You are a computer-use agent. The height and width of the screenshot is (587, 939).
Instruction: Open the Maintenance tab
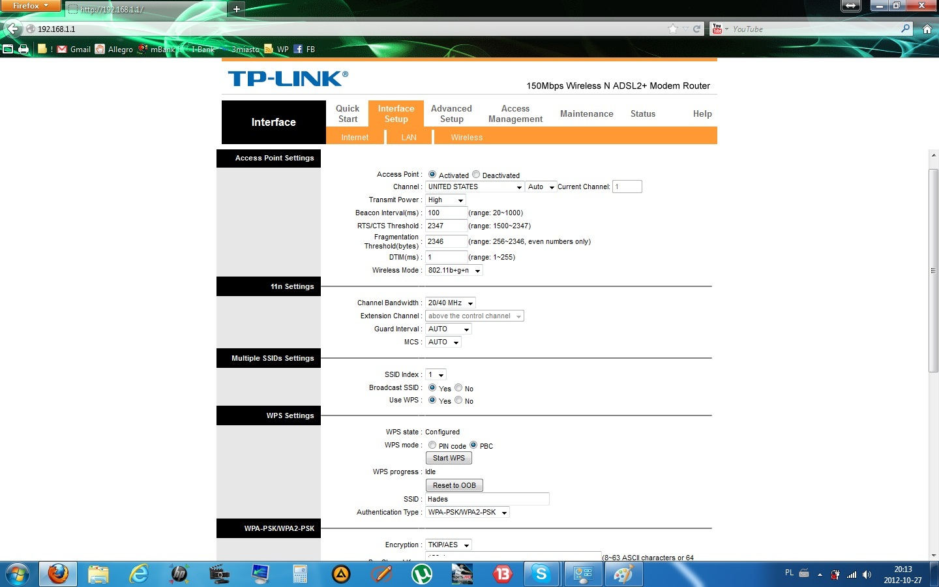point(587,113)
